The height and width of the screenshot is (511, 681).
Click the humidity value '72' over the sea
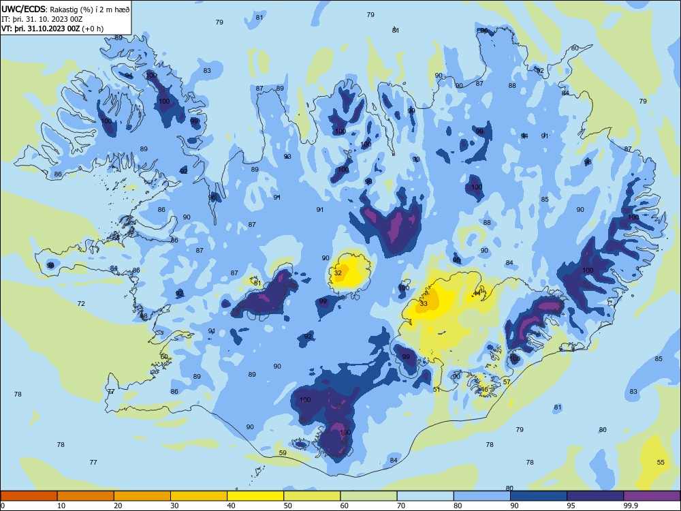(81, 303)
